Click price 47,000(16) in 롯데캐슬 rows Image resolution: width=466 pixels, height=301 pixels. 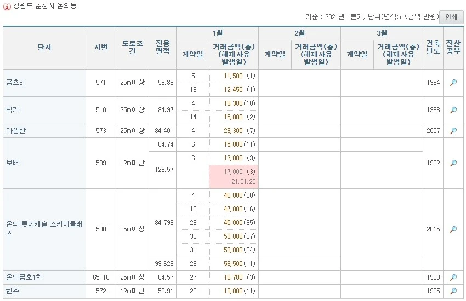240,209
